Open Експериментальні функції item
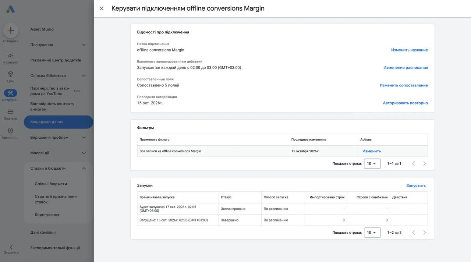Screen dimensions: 471x262 (55, 248)
